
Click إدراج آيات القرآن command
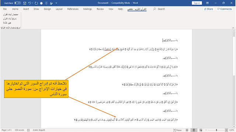[x=10, y=19]
